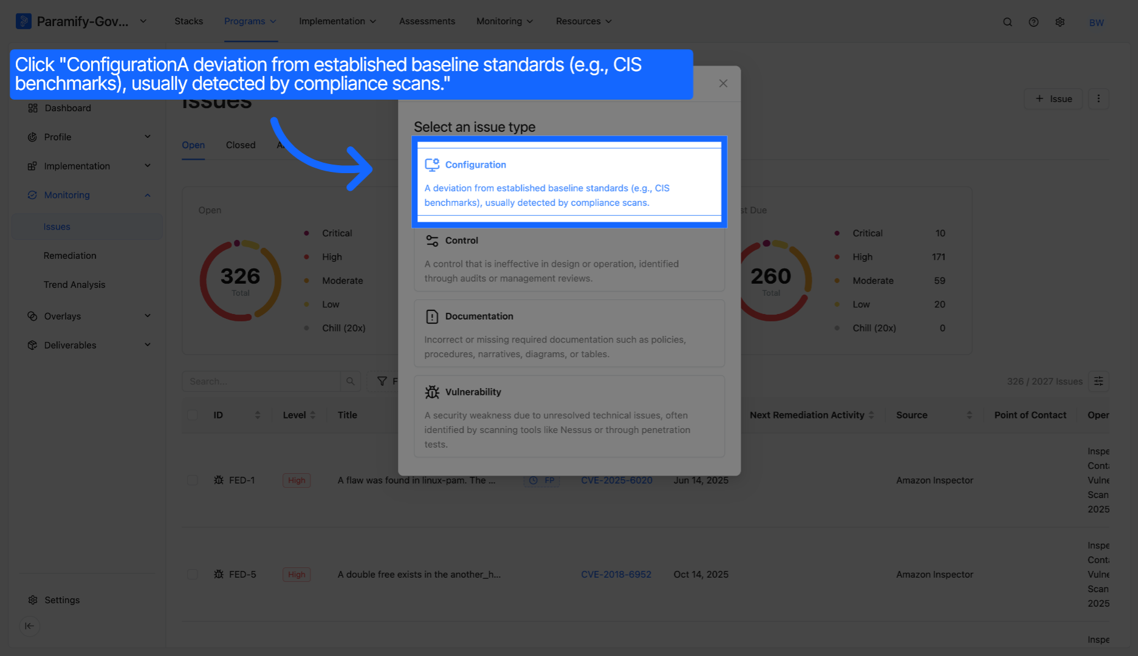Click the 260 total past due donut chart
Viewport: 1138px width, 656px height.
(771, 281)
